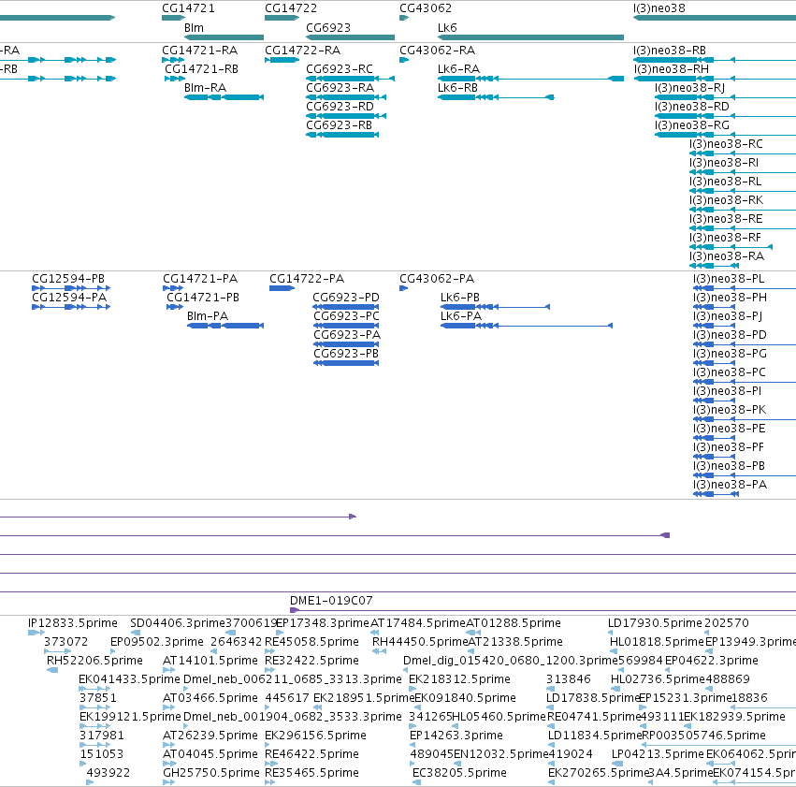The image size is (796, 787).
Task: Click the Lk6-PA protein
Action: (461, 316)
